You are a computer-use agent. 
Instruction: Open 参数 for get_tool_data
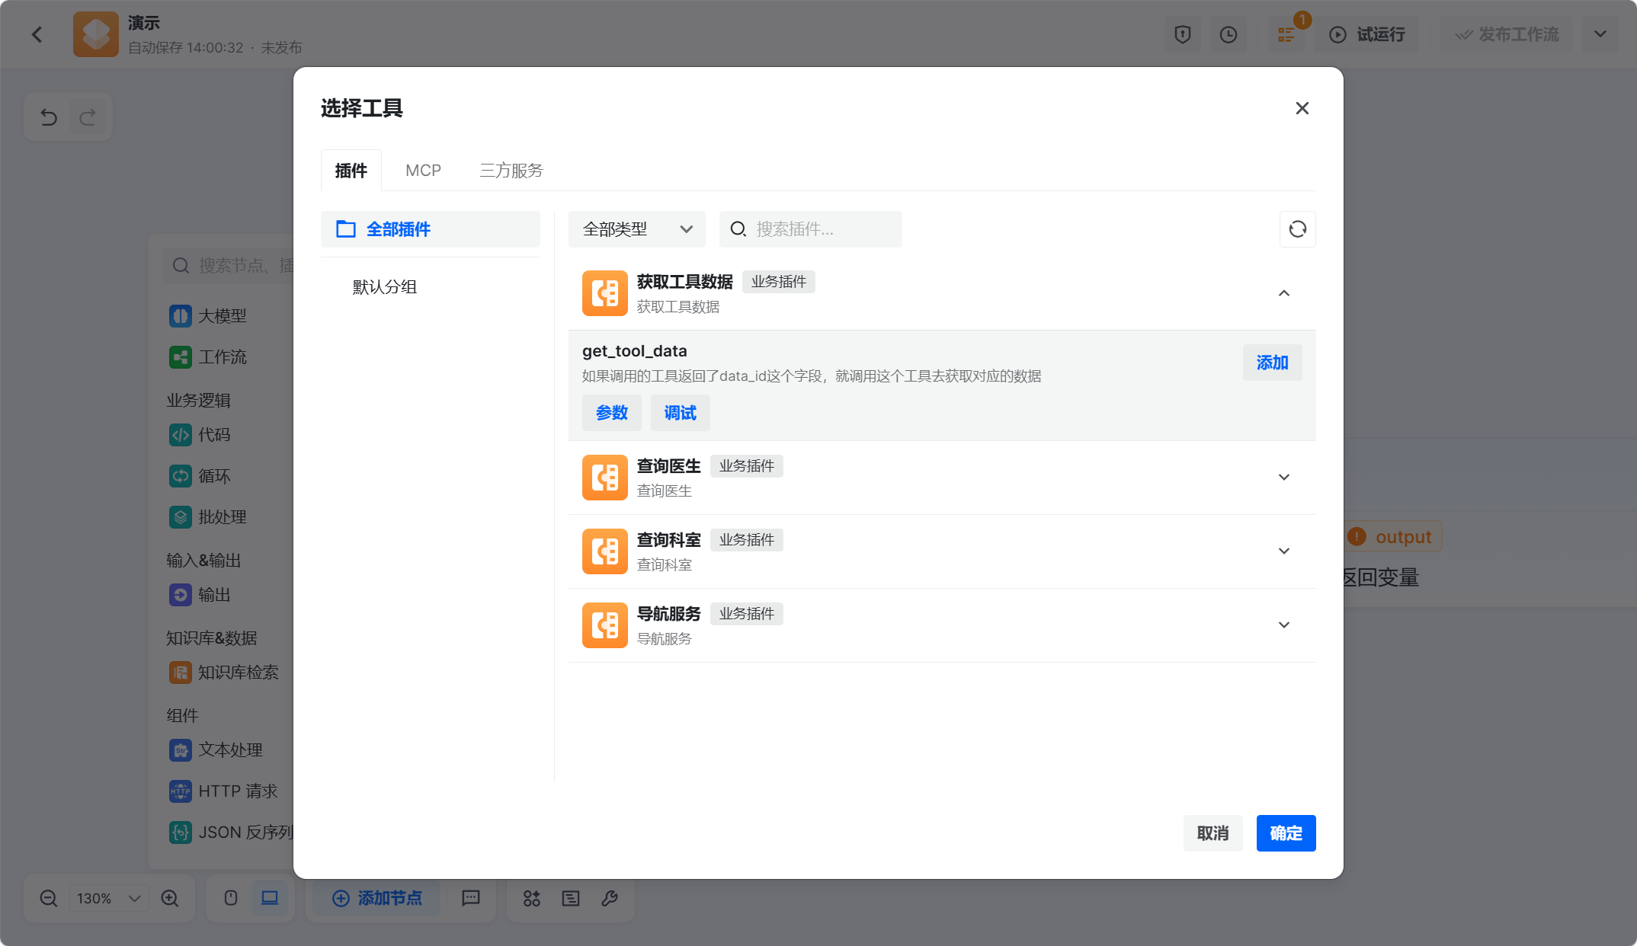pos(611,413)
